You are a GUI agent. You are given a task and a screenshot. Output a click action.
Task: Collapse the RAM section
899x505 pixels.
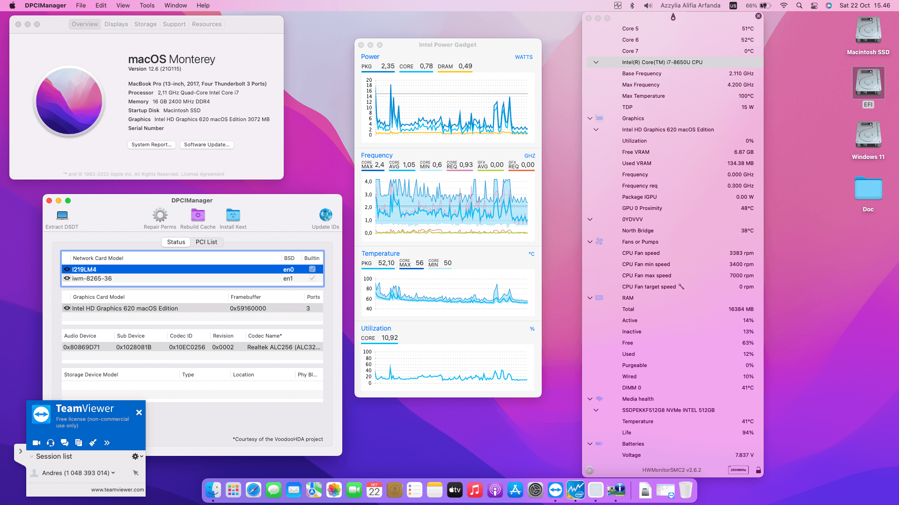click(590, 298)
